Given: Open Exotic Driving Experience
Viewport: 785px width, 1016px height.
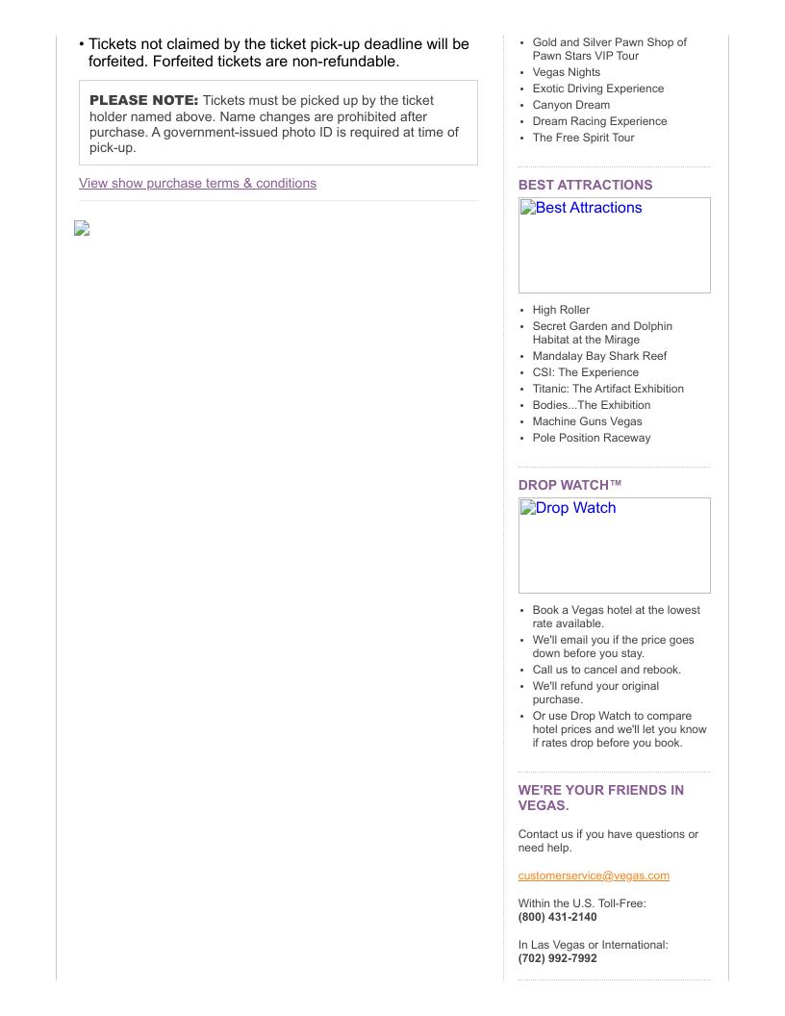Looking at the screenshot, I should [597, 89].
